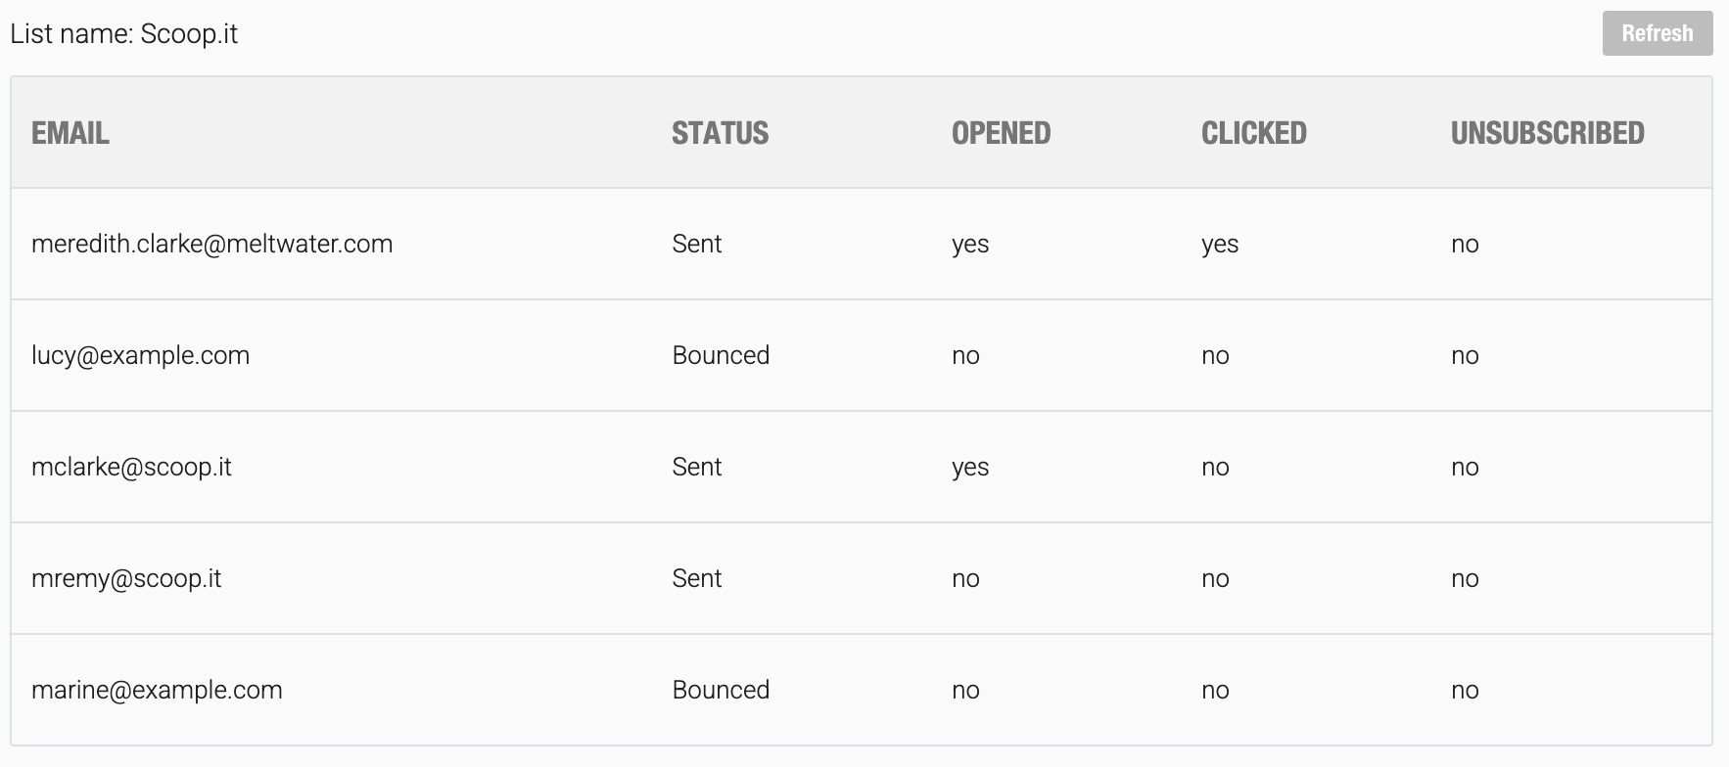Click Sent status for meredith.clarke row
This screenshot has height=767, width=1729.
(696, 244)
